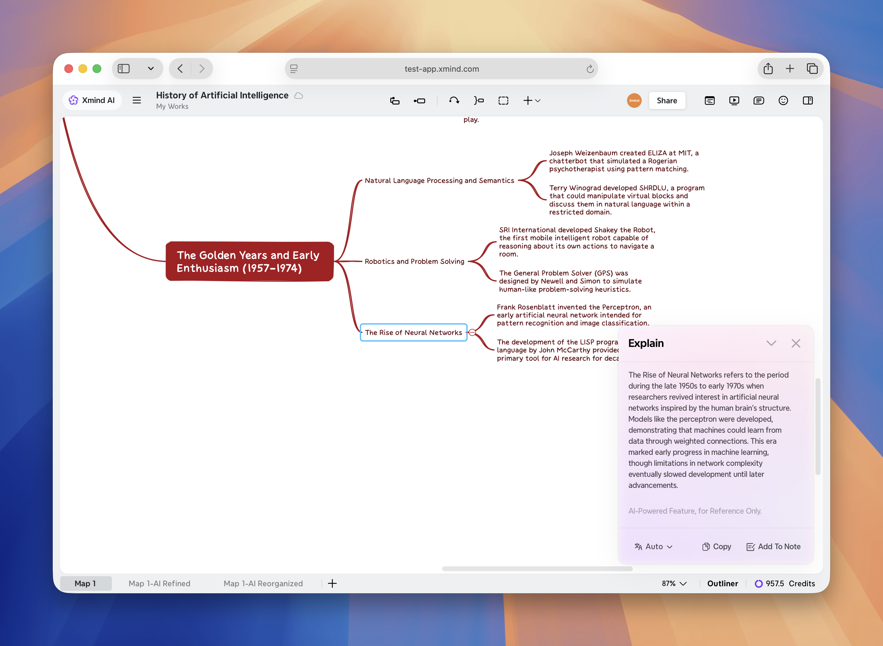Click the cloud sync status icon
The image size is (883, 646).
[299, 95]
